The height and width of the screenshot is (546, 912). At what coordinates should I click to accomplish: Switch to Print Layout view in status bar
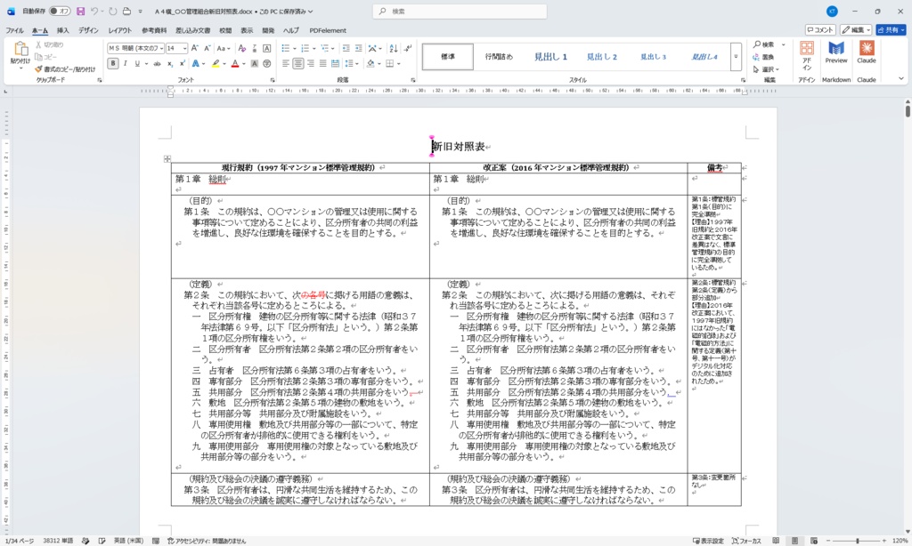795,541
